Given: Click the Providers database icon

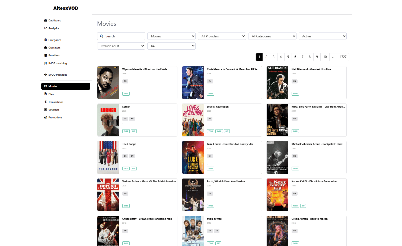Looking at the screenshot, I should pyautogui.click(x=46, y=56).
